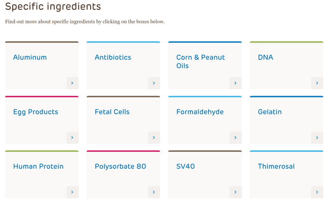This screenshot has width=328, height=203.
Task: Click the arrow icon on Egg Products card
Action: [72, 137]
